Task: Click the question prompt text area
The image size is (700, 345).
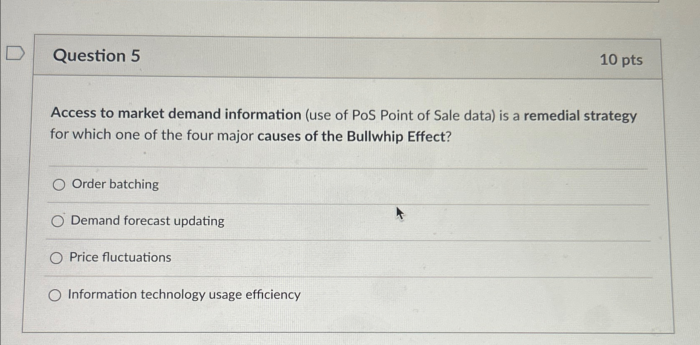Action: pyautogui.click(x=333, y=125)
